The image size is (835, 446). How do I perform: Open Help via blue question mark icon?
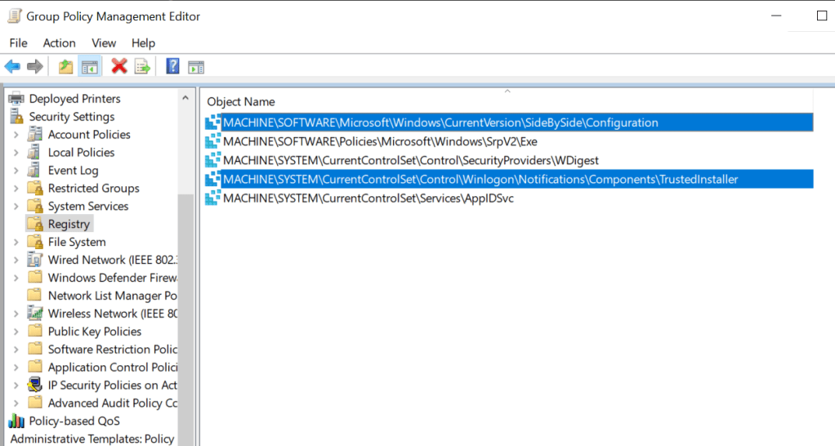(x=172, y=67)
